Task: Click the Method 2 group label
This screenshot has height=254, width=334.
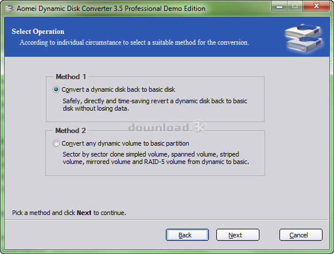Action: (70, 130)
